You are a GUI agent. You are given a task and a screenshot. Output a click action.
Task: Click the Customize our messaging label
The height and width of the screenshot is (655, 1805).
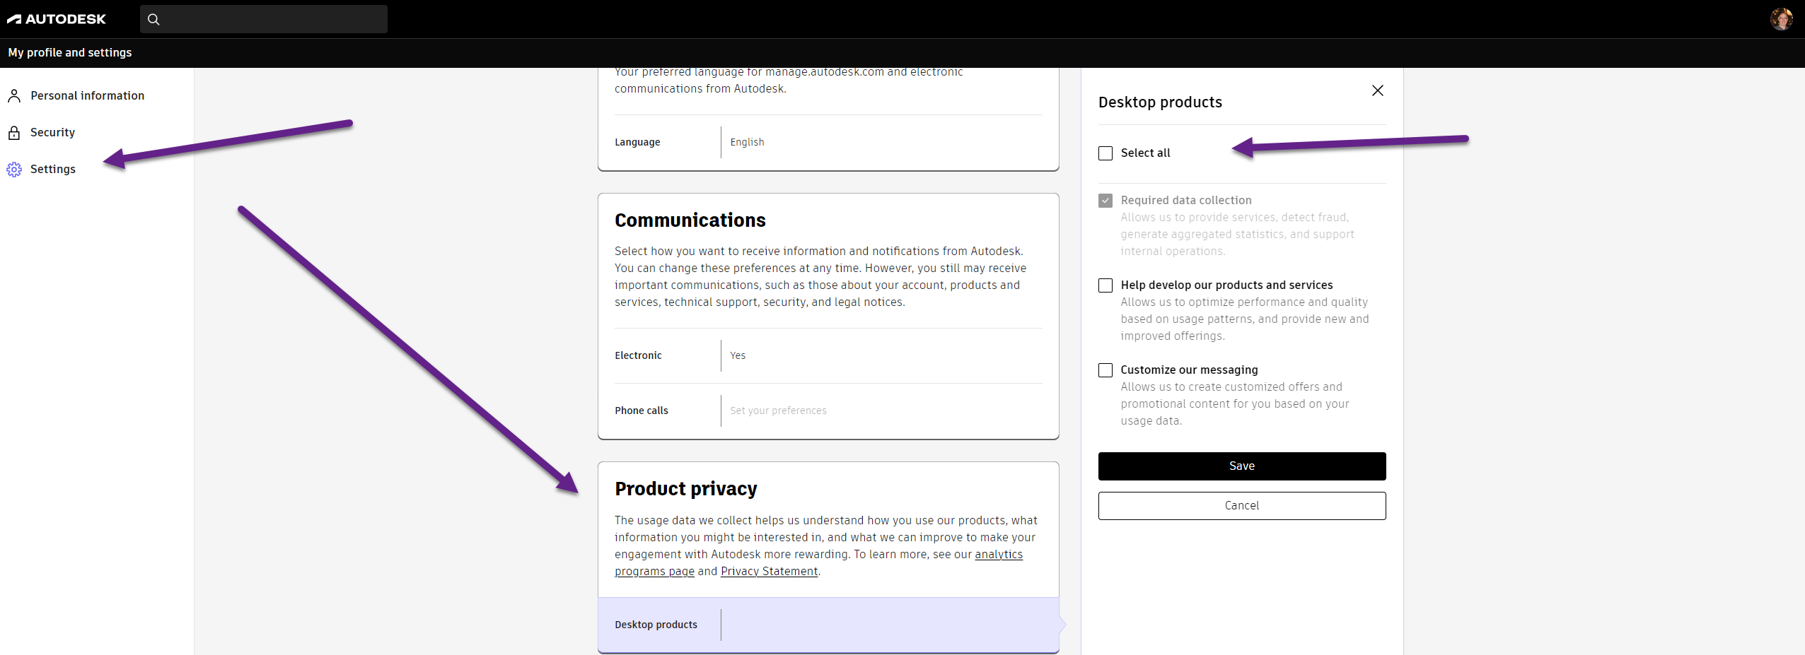pos(1189,370)
